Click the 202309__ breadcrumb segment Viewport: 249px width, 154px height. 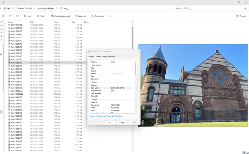click(x=64, y=8)
